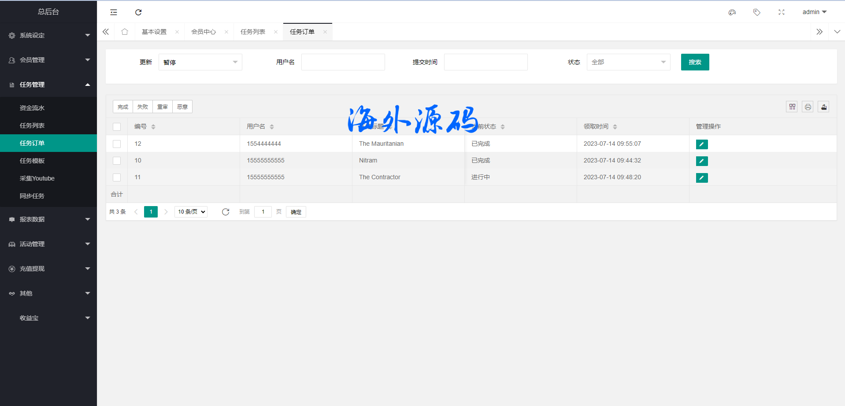
Task: Toggle the select-all header checkbox
Action: pyautogui.click(x=117, y=127)
